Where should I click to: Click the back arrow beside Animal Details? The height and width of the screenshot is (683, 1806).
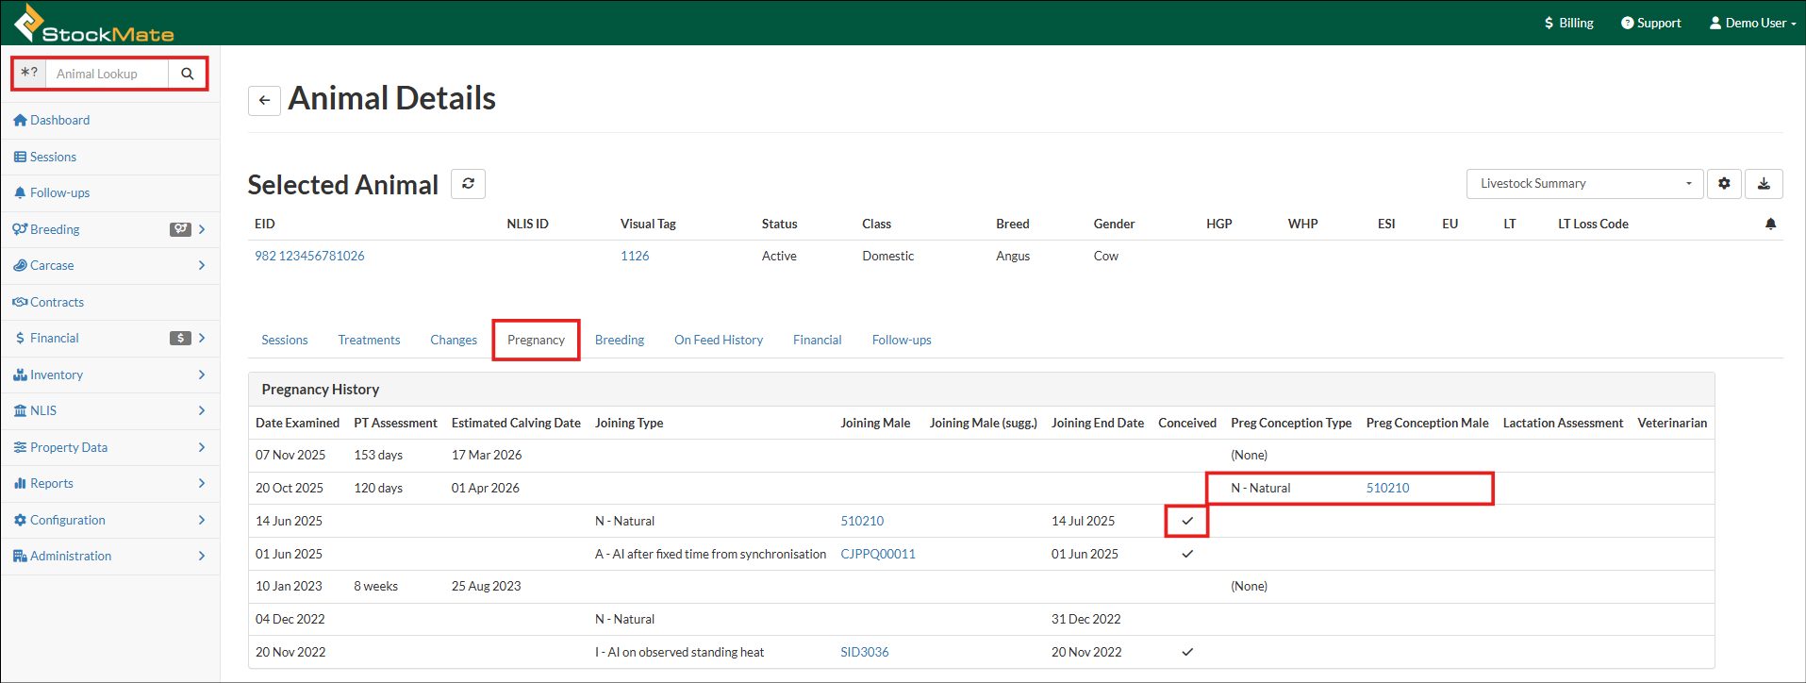click(264, 100)
